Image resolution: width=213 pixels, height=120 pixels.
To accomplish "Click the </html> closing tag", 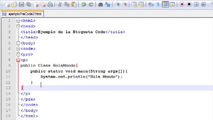I will (29, 116).
